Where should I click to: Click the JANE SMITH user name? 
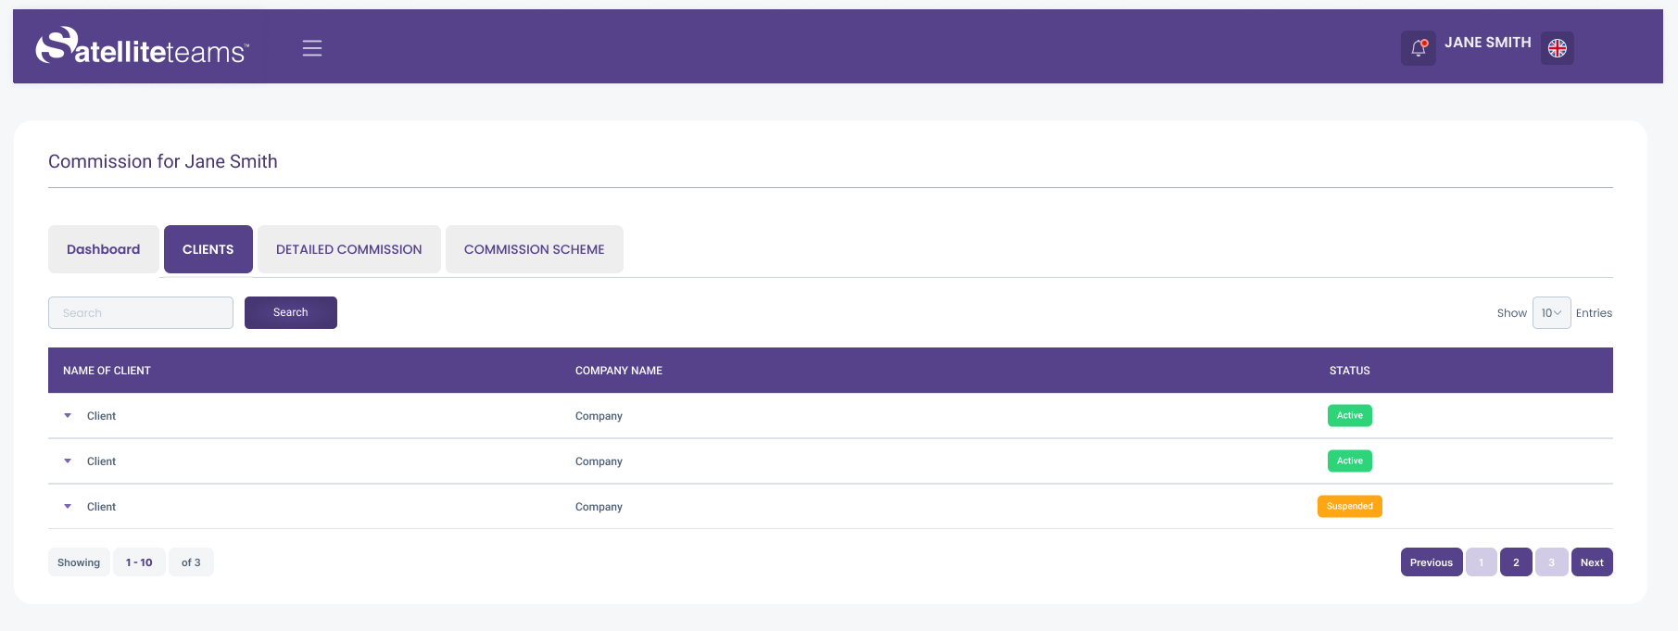click(x=1487, y=43)
